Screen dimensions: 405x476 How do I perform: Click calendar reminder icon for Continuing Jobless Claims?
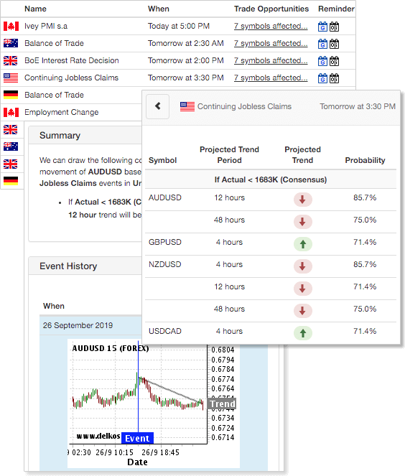[334, 79]
